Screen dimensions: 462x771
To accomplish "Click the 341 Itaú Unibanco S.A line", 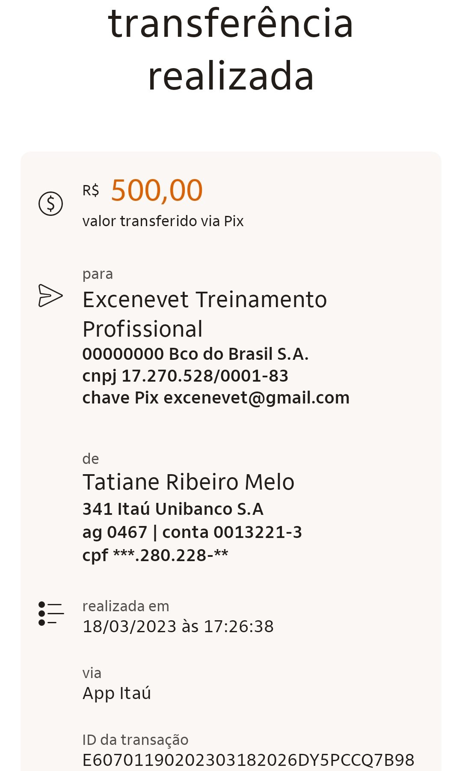I will click(173, 509).
